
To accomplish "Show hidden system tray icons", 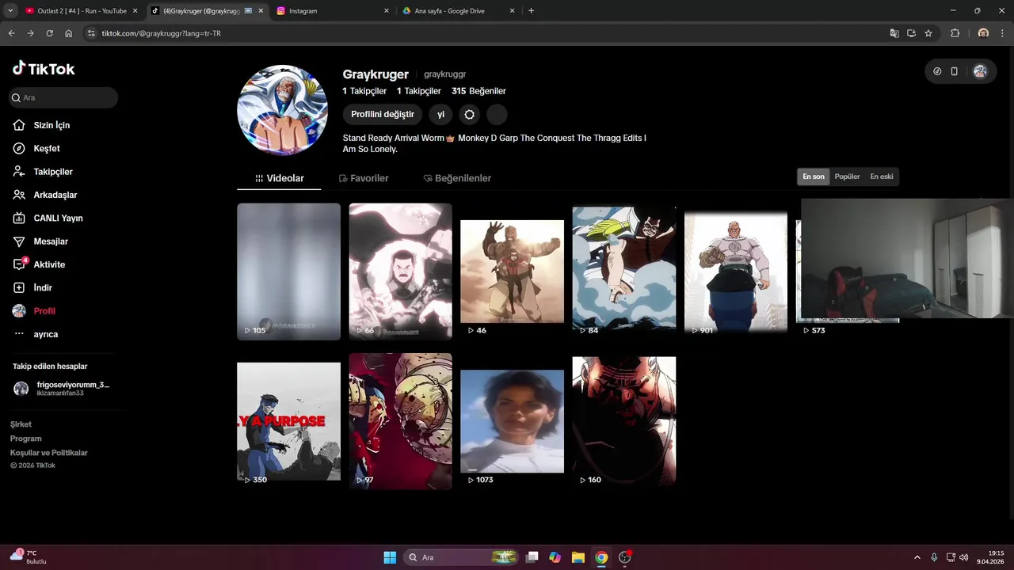I will (917, 557).
